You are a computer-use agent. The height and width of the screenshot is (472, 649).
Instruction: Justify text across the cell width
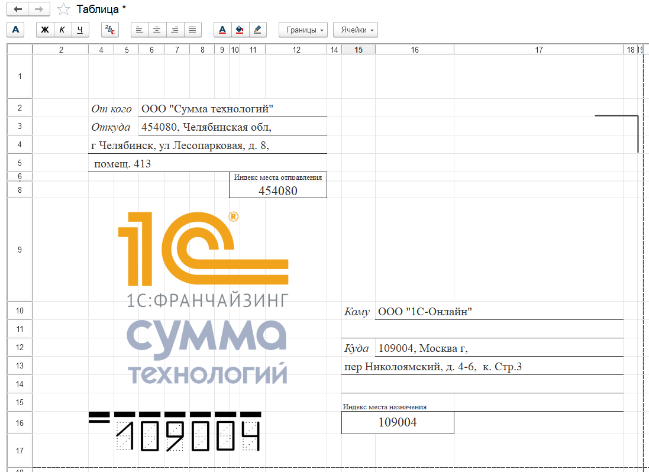[x=192, y=30]
